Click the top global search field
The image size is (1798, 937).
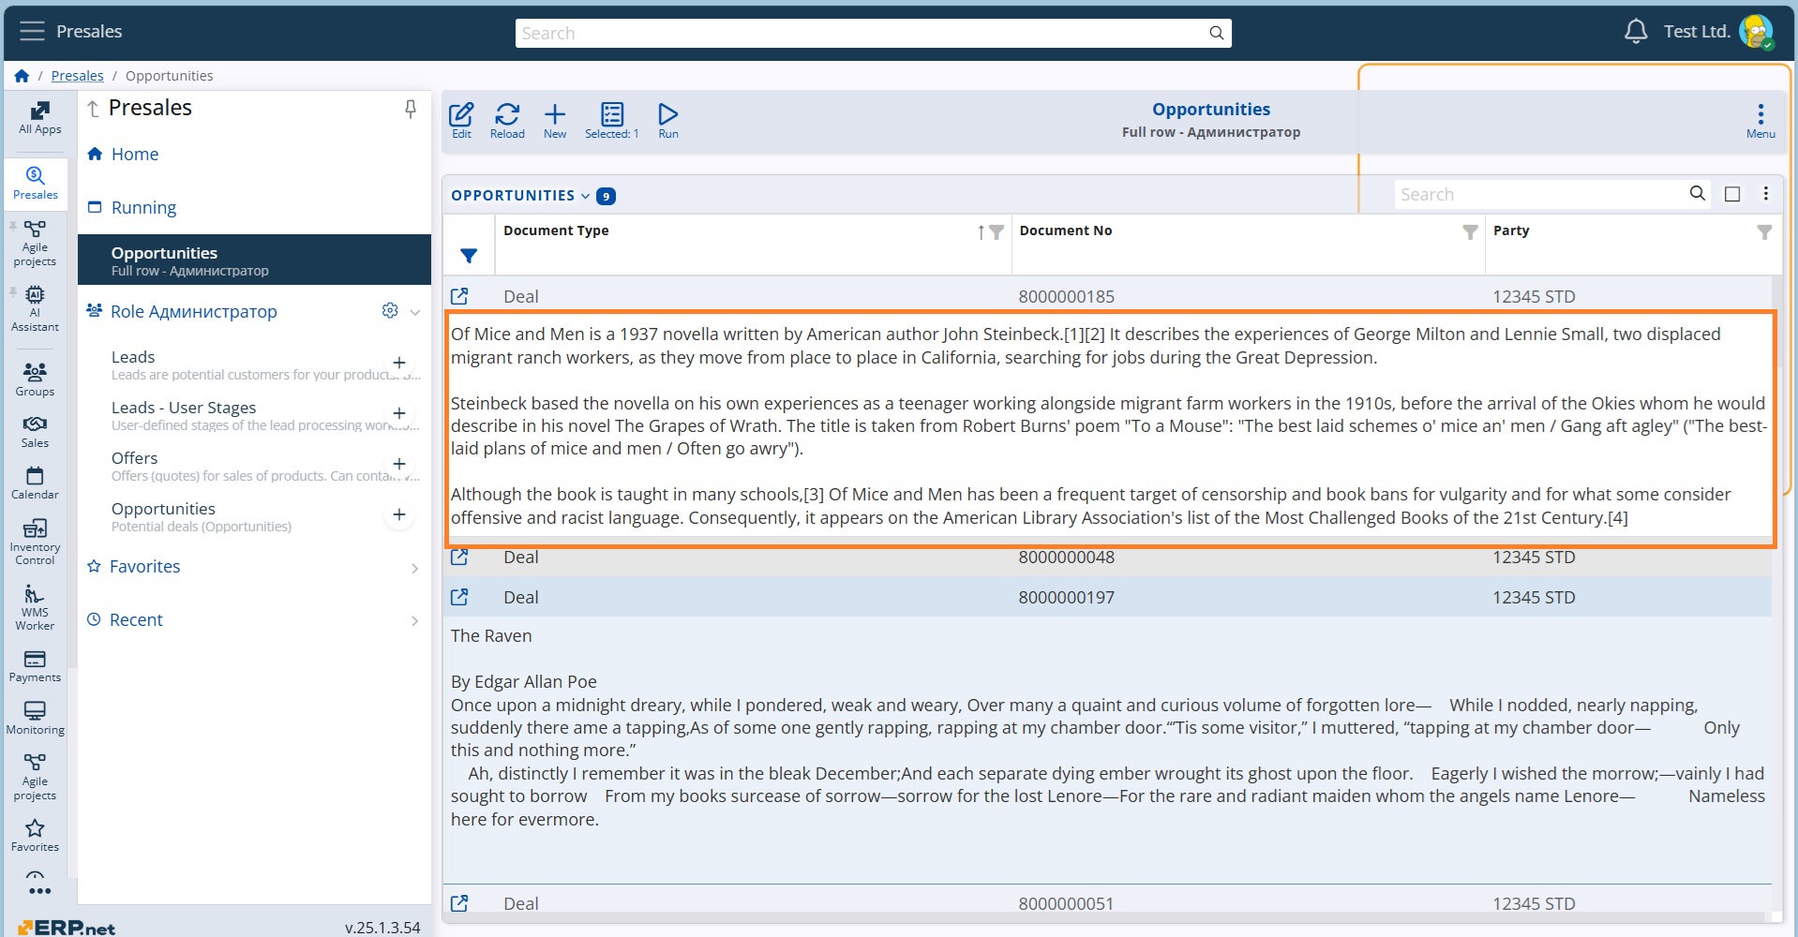[x=873, y=33]
